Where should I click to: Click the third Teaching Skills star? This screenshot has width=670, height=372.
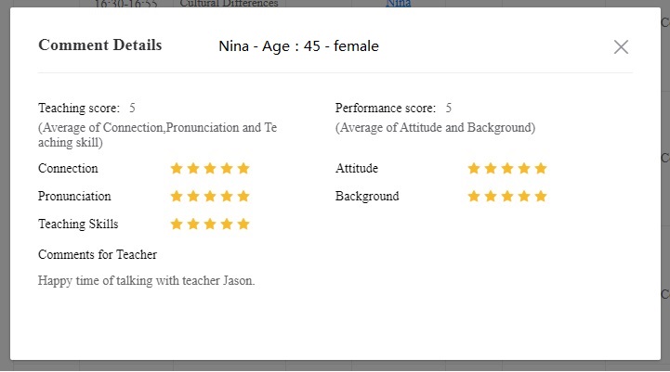coord(210,224)
